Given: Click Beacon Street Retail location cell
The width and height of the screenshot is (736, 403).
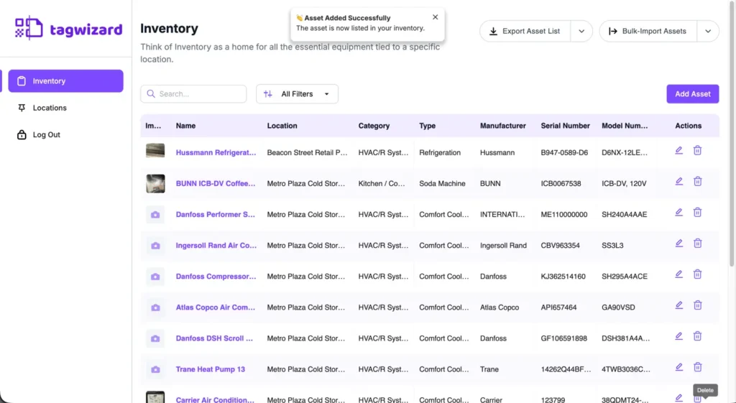Looking at the screenshot, I should click(x=307, y=152).
